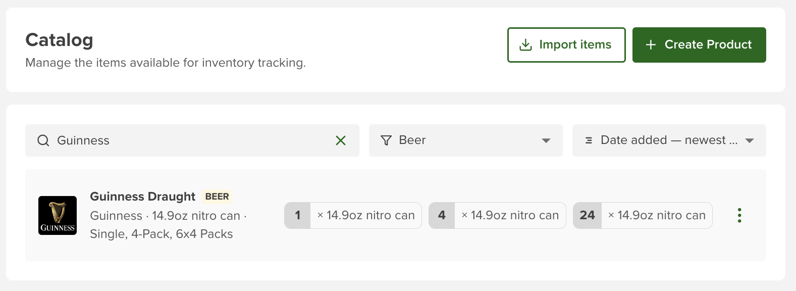Click the funnel filter icon

(386, 140)
